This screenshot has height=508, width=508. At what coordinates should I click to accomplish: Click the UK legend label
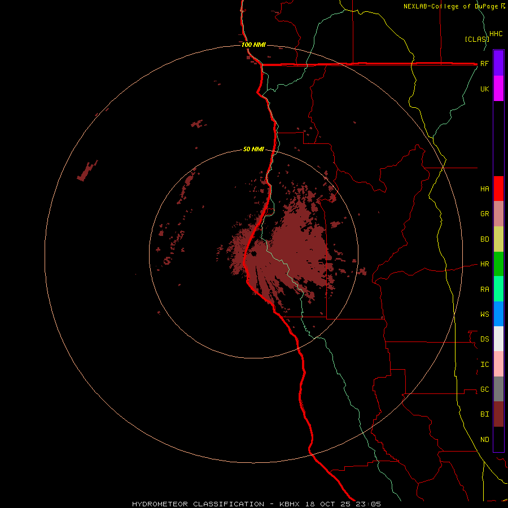(x=484, y=89)
